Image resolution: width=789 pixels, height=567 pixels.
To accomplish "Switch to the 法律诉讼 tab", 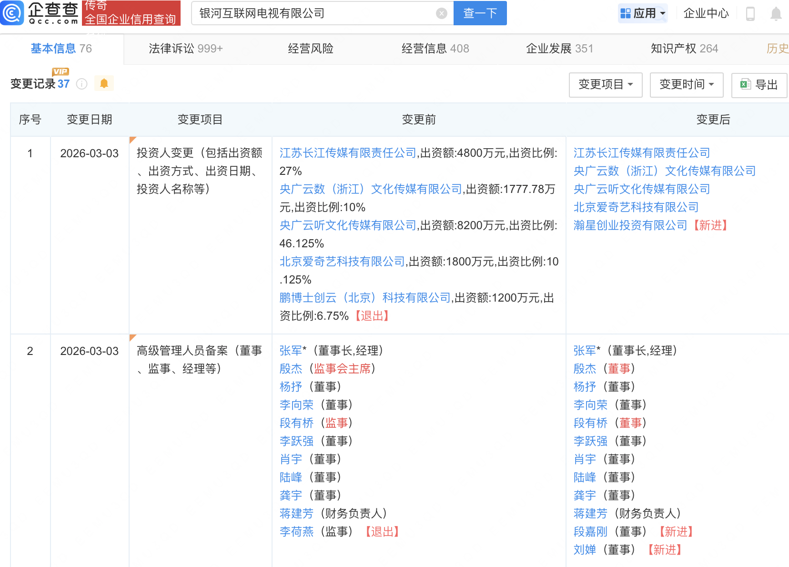I will point(185,49).
